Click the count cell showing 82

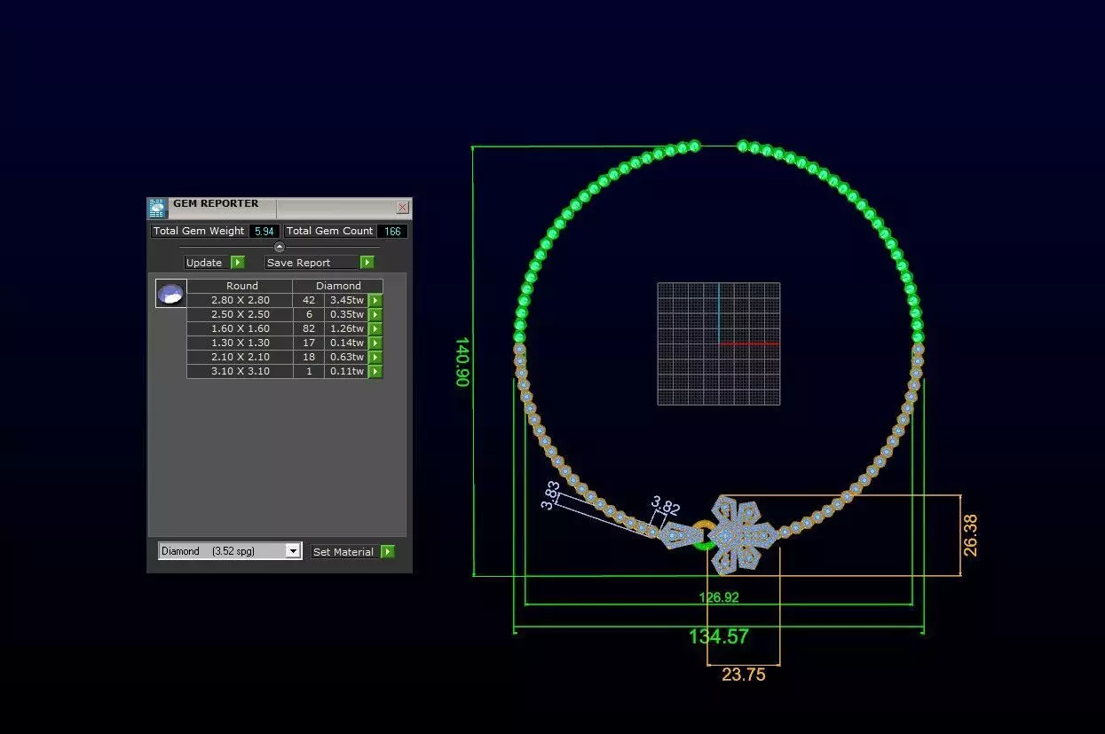(x=309, y=329)
